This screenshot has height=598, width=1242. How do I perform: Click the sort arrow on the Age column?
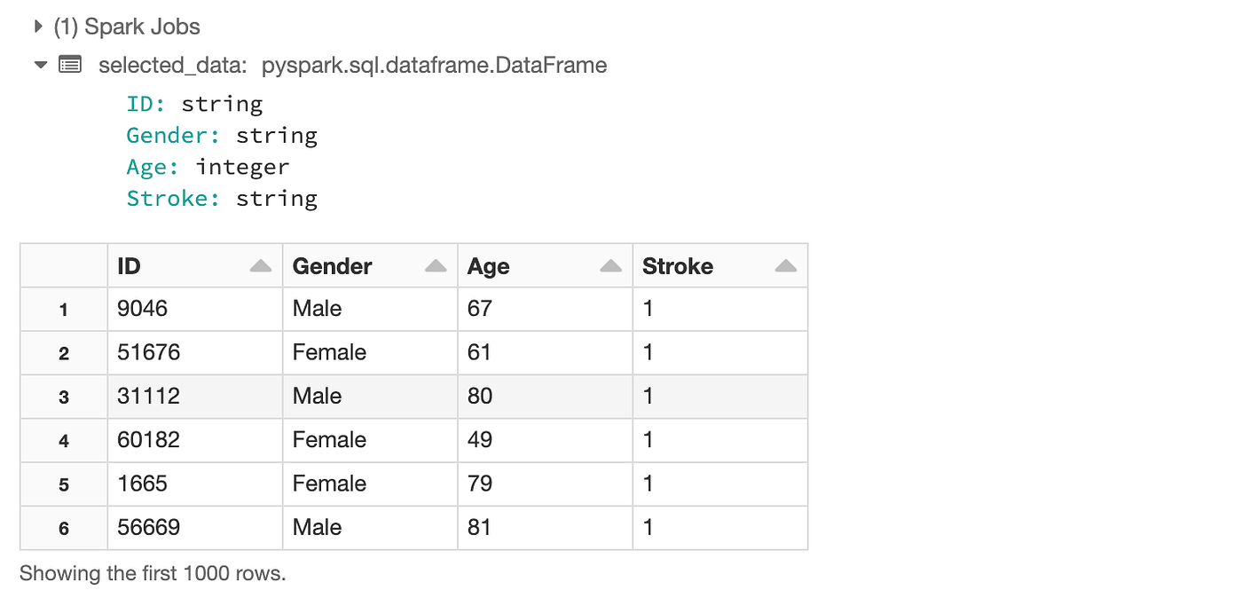(x=610, y=264)
